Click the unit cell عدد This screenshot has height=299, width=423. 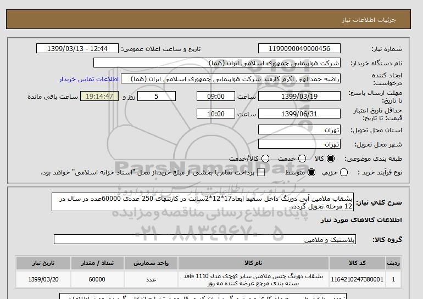pyautogui.click(x=151, y=279)
